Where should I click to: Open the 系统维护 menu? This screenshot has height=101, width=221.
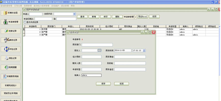click(55, 6)
